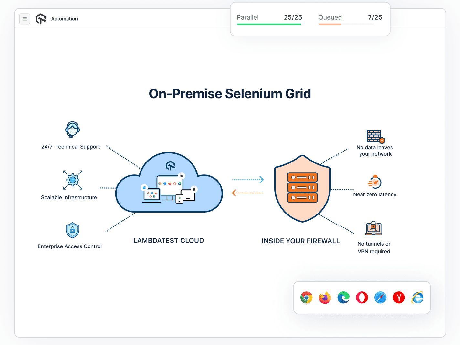
Task: Click the orange Queued progress bar
Action: coord(330,24)
